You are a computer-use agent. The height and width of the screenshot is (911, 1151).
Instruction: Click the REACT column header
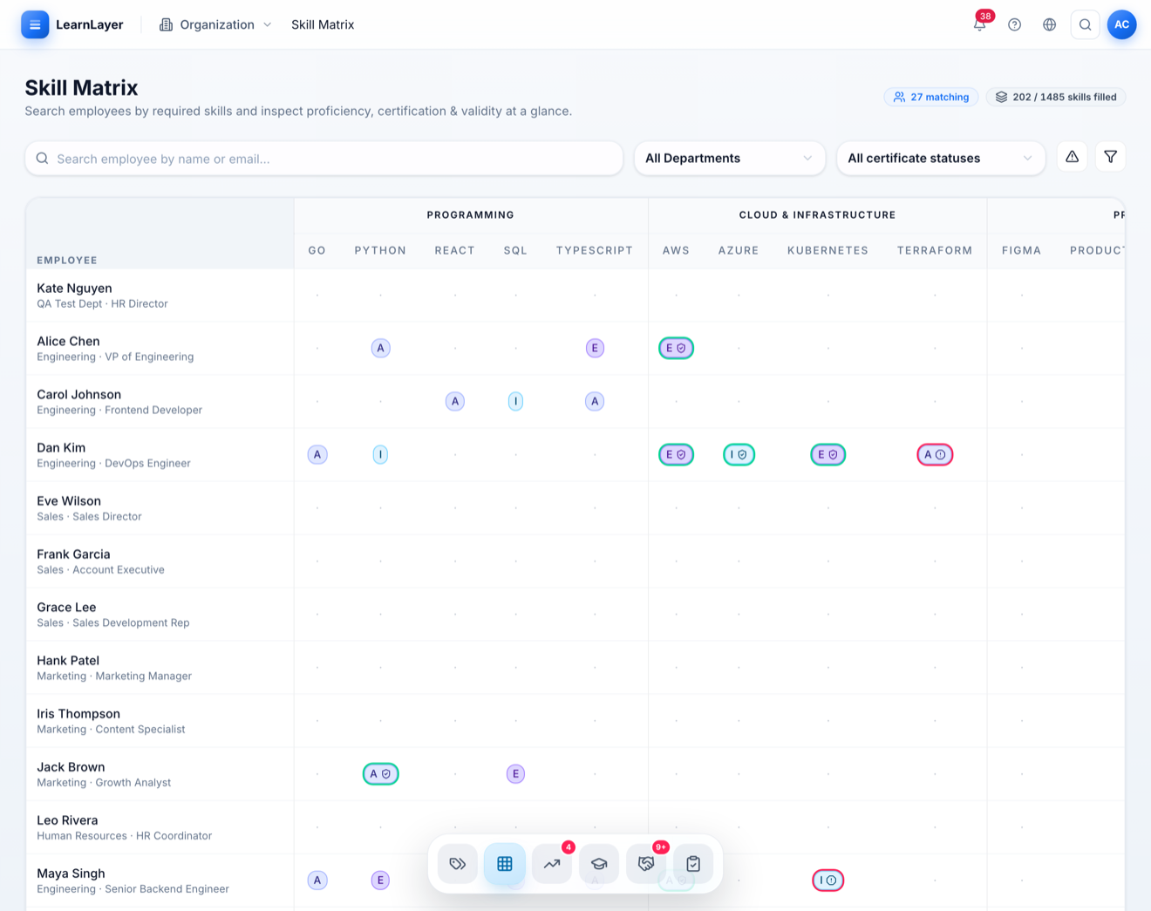click(x=454, y=250)
